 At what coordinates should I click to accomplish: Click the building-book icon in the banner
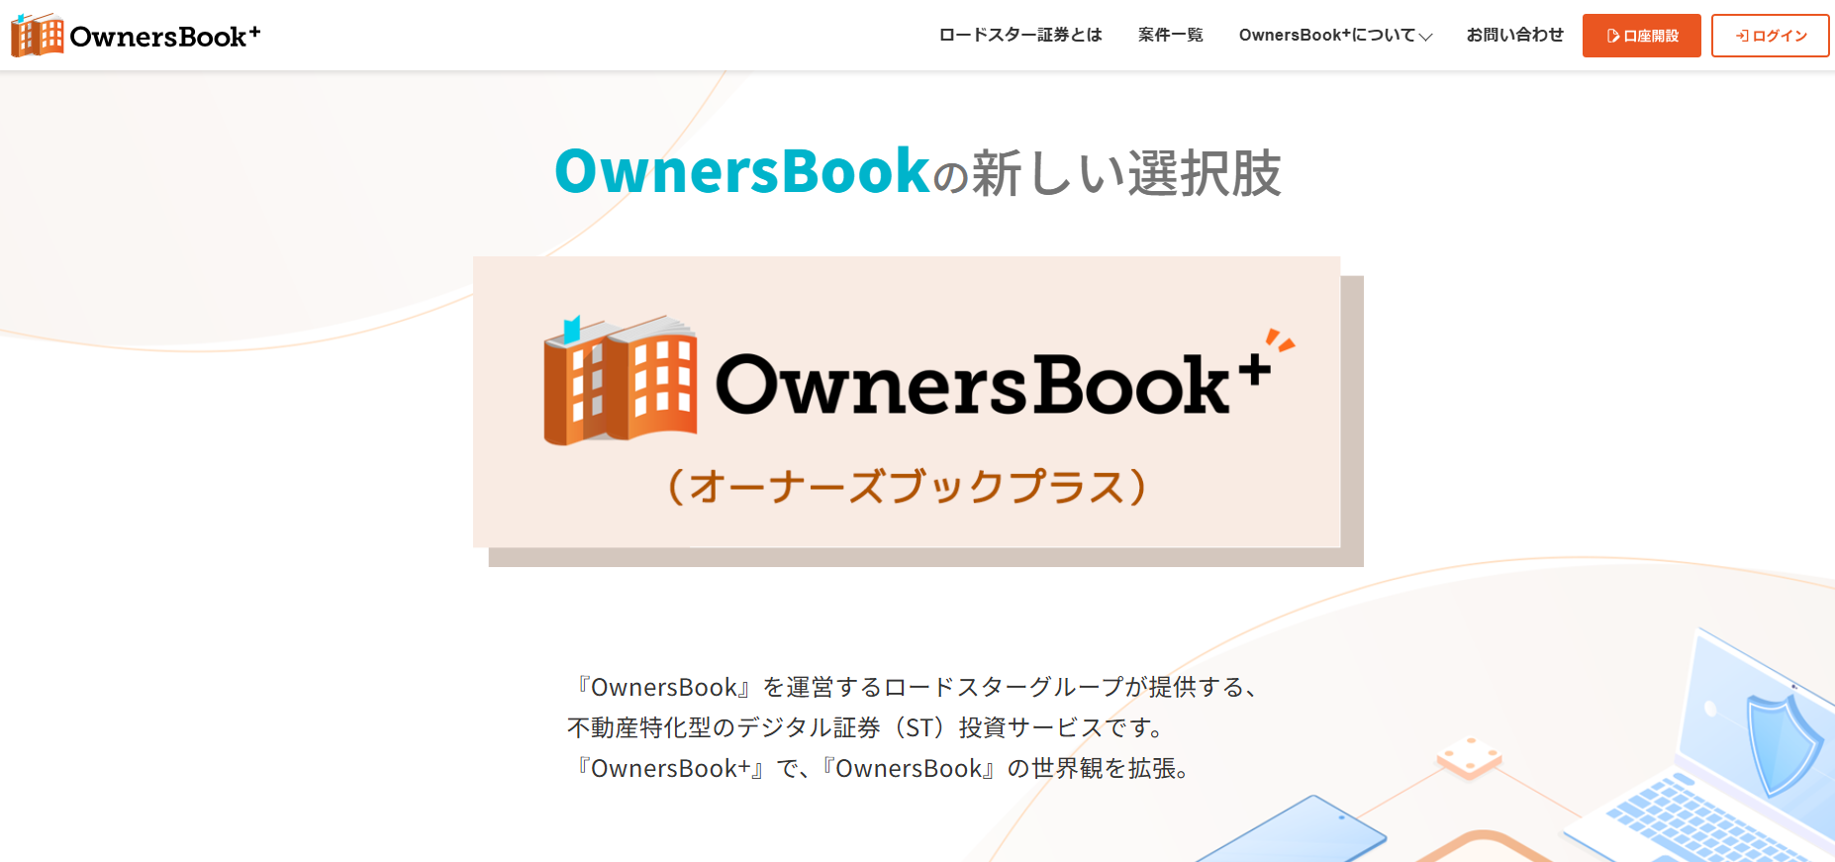pyautogui.click(x=621, y=380)
